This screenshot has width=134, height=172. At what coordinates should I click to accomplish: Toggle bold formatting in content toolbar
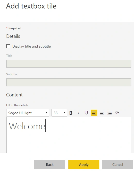click(x=71, y=113)
